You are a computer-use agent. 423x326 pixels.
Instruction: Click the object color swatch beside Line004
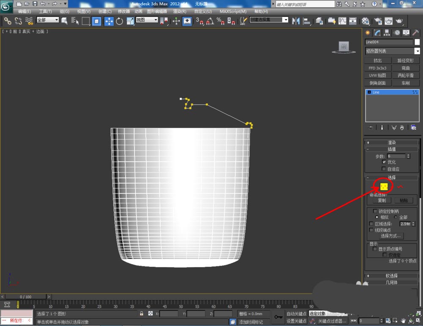[417, 42]
